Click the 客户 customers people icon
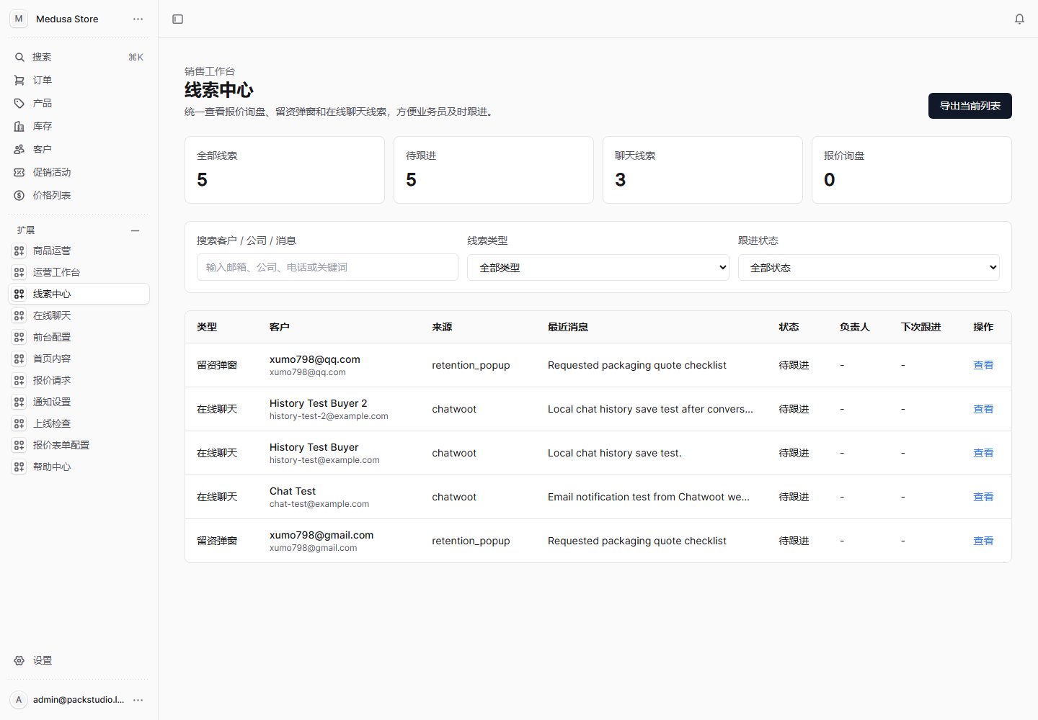The width and height of the screenshot is (1038, 720). click(x=19, y=149)
